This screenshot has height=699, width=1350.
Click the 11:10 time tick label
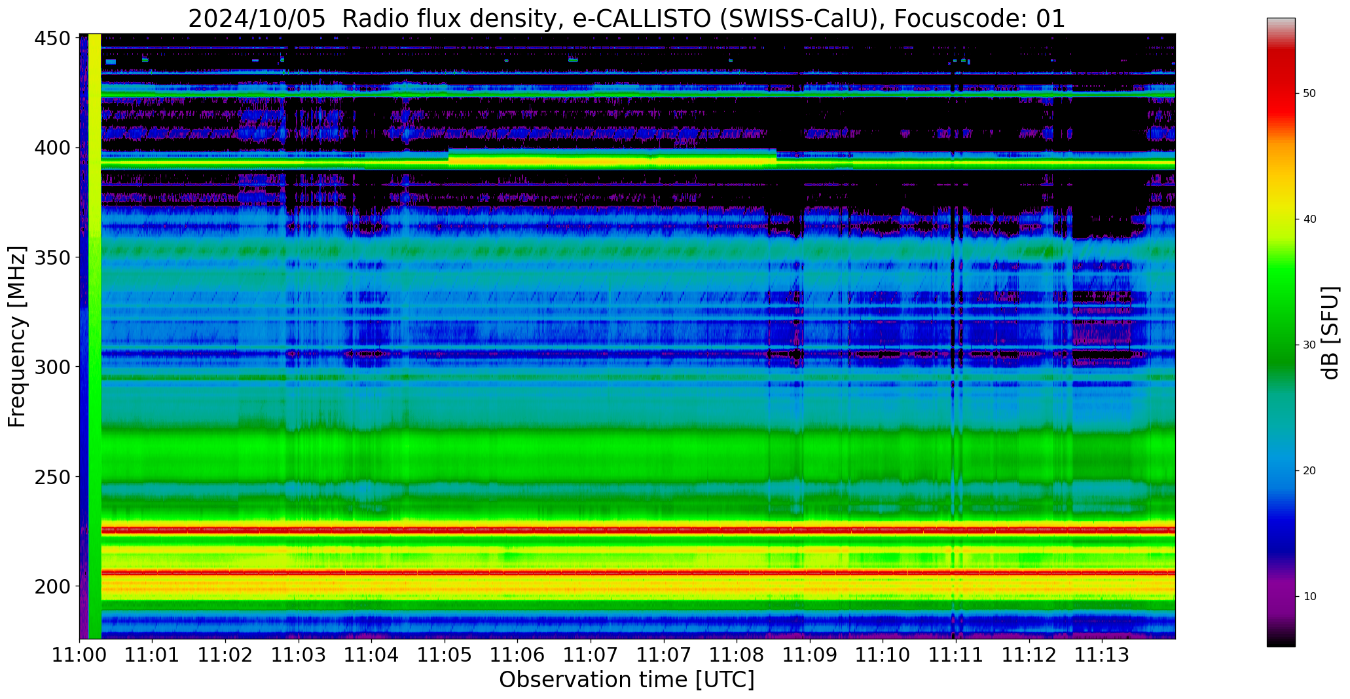tap(883, 654)
